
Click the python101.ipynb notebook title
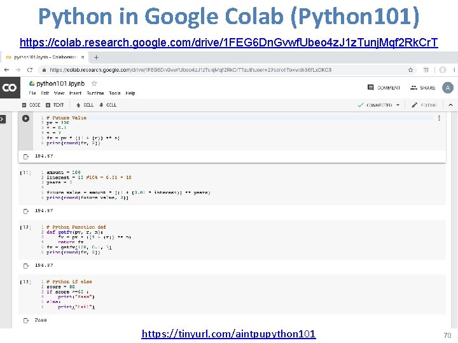point(60,84)
